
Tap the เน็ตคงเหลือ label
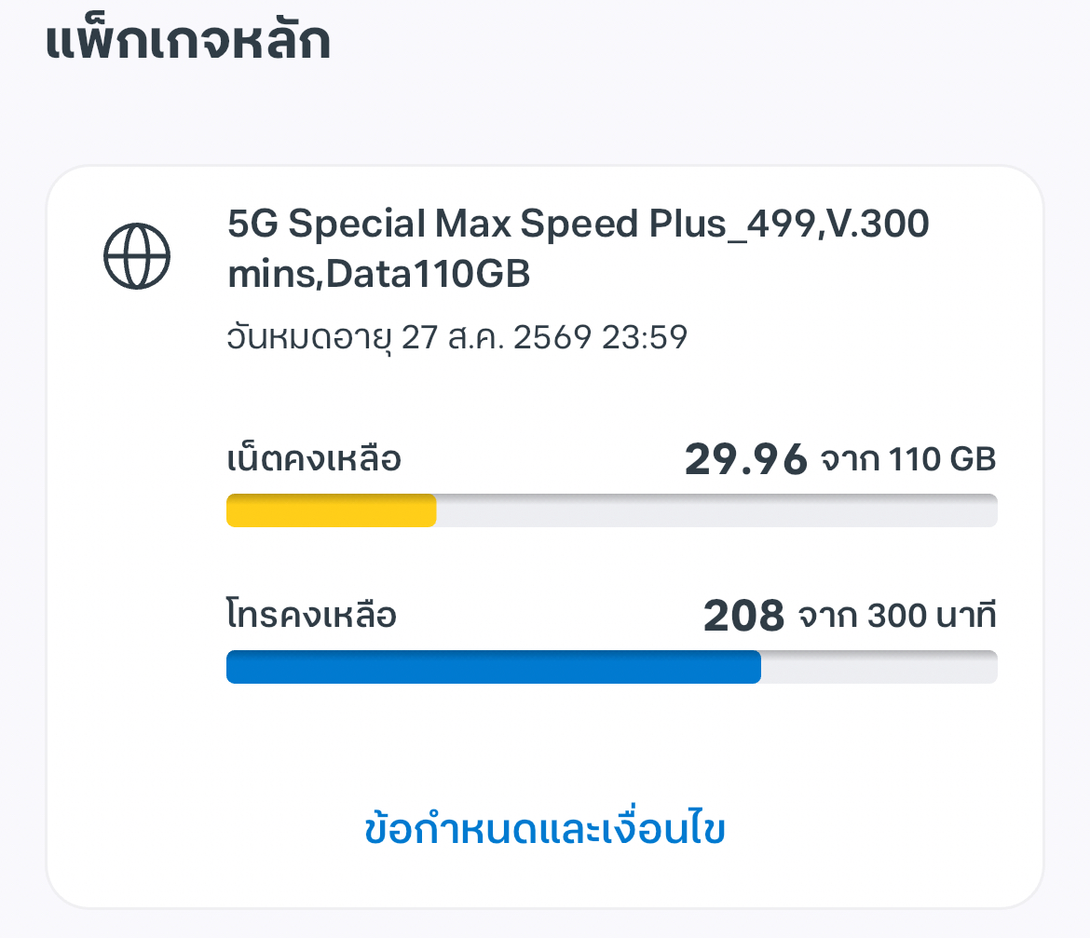coord(314,458)
